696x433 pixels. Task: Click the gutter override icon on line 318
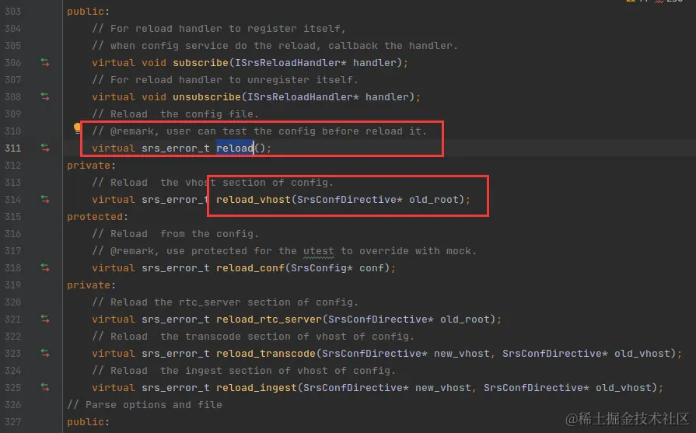tap(45, 267)
